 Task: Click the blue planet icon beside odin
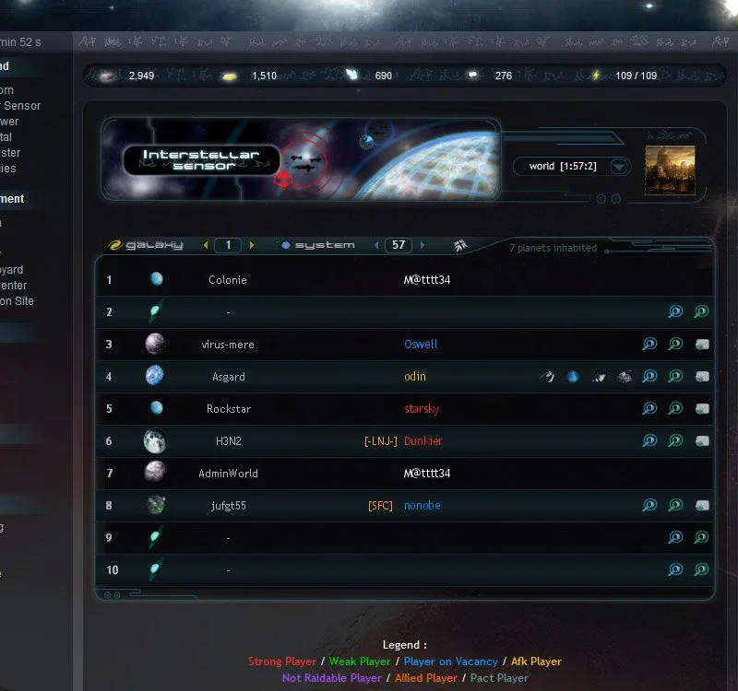click(x=573, y=377)
